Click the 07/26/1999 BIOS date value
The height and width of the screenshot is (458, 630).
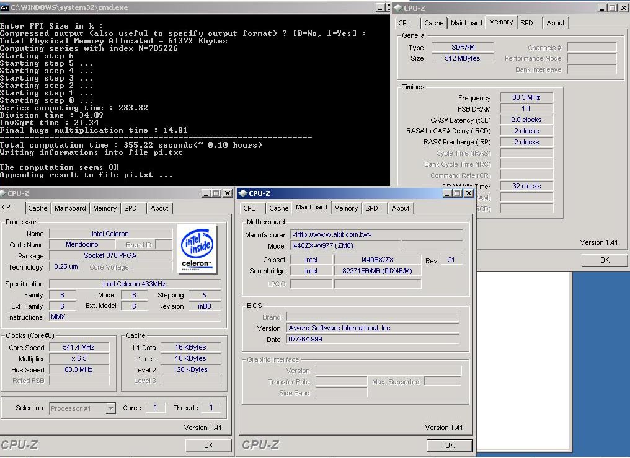[x=373, y=339]
